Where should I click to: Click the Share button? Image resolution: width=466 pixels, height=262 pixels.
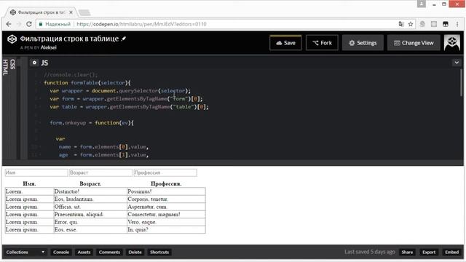coord(407,253)
